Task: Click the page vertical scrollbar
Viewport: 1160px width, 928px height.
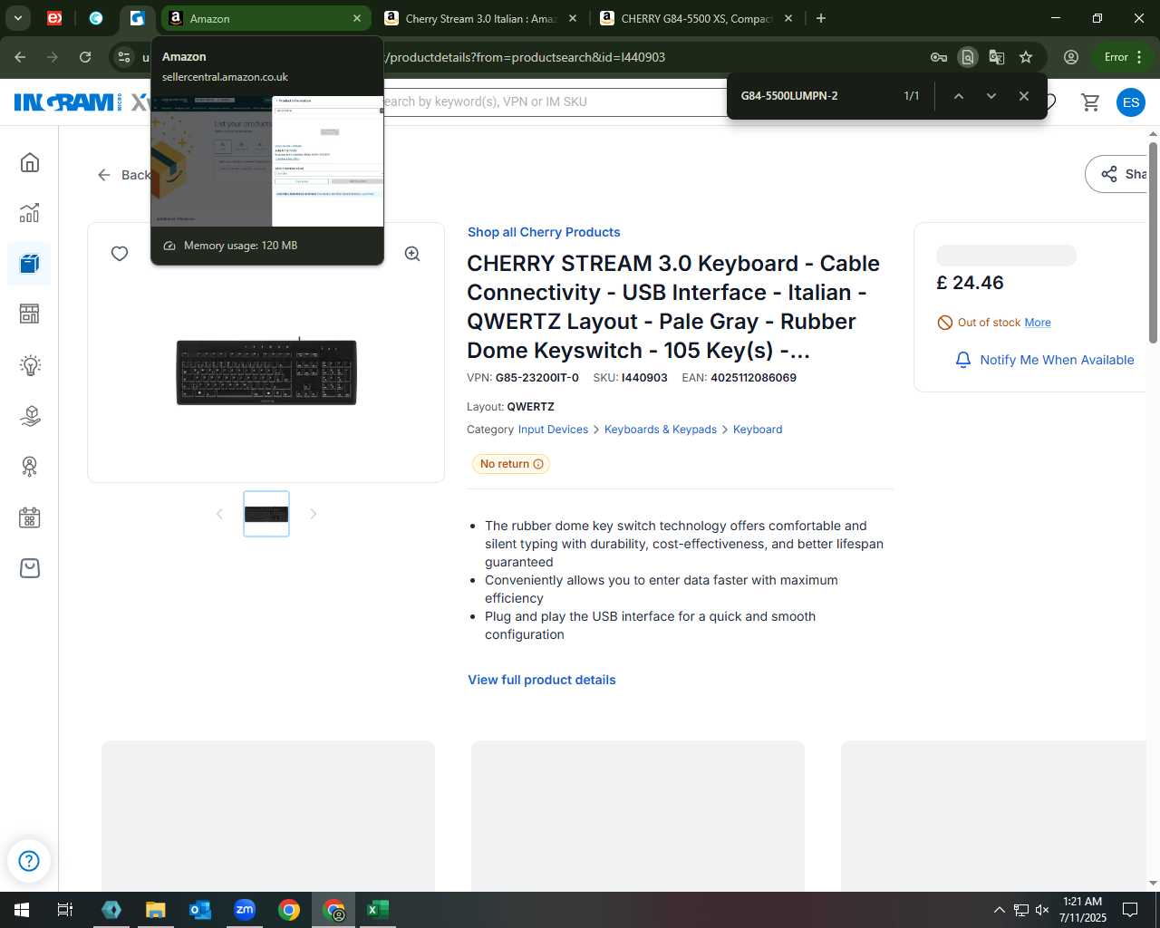Action: (1153, 243)
